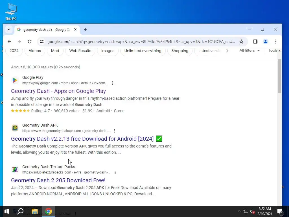The width and height of the screenshot is (289, 217).
Task: Select the Web Results filter chip
Action: [x=80, y=51]
